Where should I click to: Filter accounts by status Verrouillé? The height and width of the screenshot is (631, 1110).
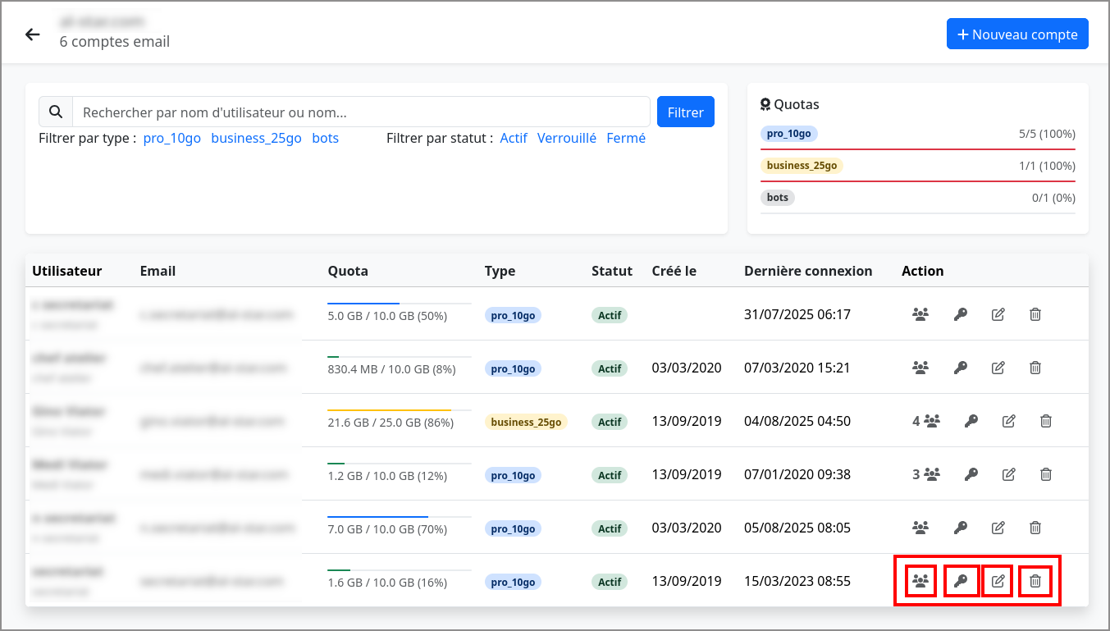point(566,139)
